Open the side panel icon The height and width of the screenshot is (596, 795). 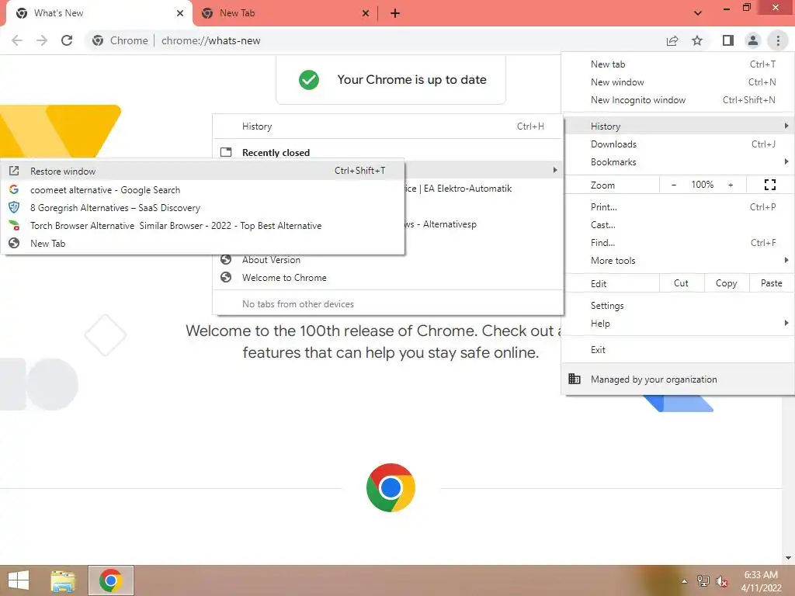(728, 40)
